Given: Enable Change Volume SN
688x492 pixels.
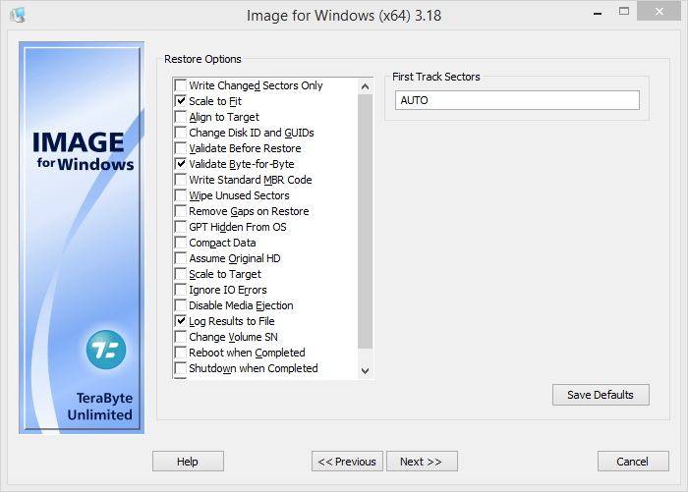Looking at the screenshot, I should pyautogui.click(x=180, y=337).
